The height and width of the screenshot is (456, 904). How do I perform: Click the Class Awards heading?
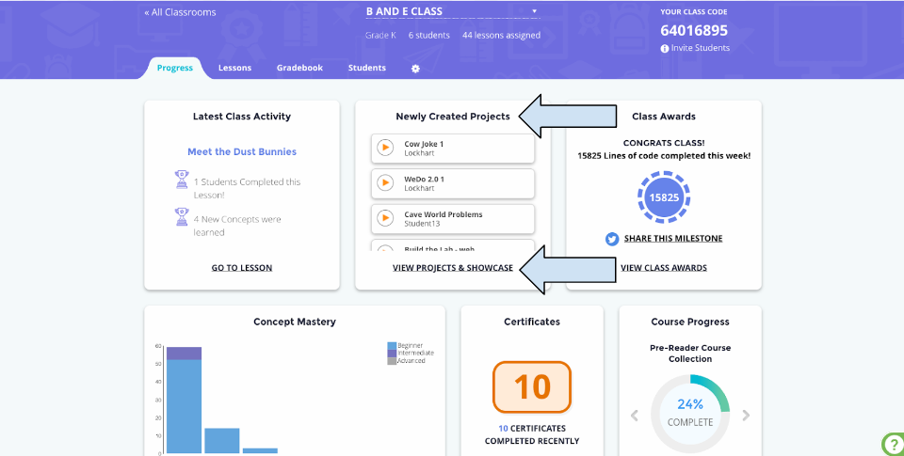[664, 117]
